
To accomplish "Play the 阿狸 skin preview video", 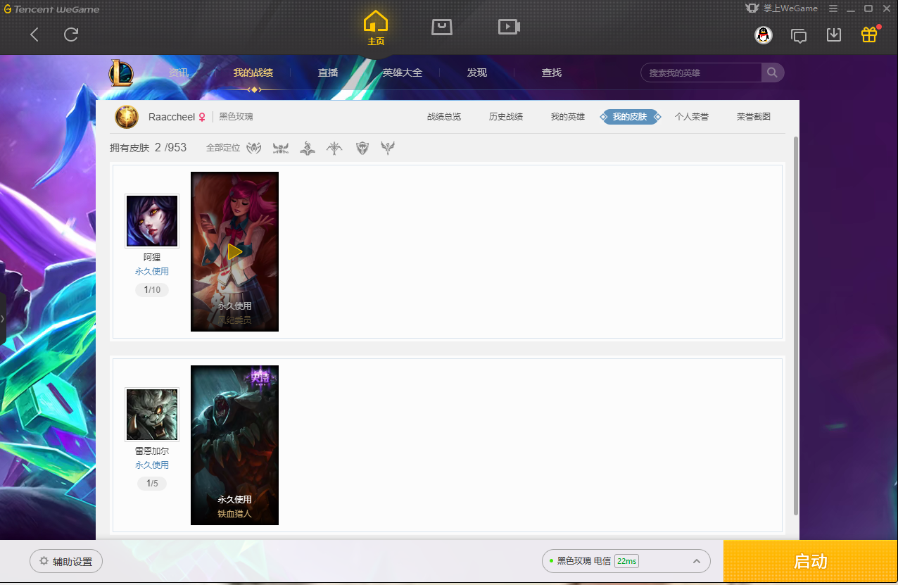I will [x=234, y=251].
